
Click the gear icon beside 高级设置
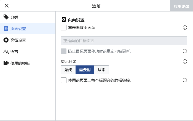pyautogui.click(x=6, y=40)
